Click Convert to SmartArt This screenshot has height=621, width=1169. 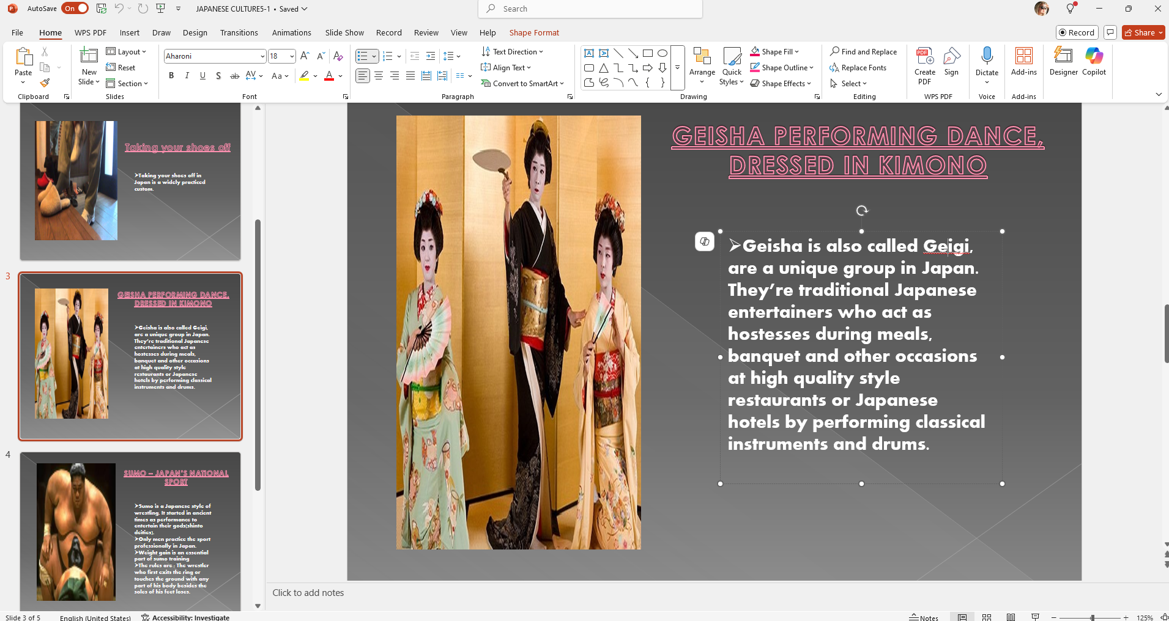523,84
